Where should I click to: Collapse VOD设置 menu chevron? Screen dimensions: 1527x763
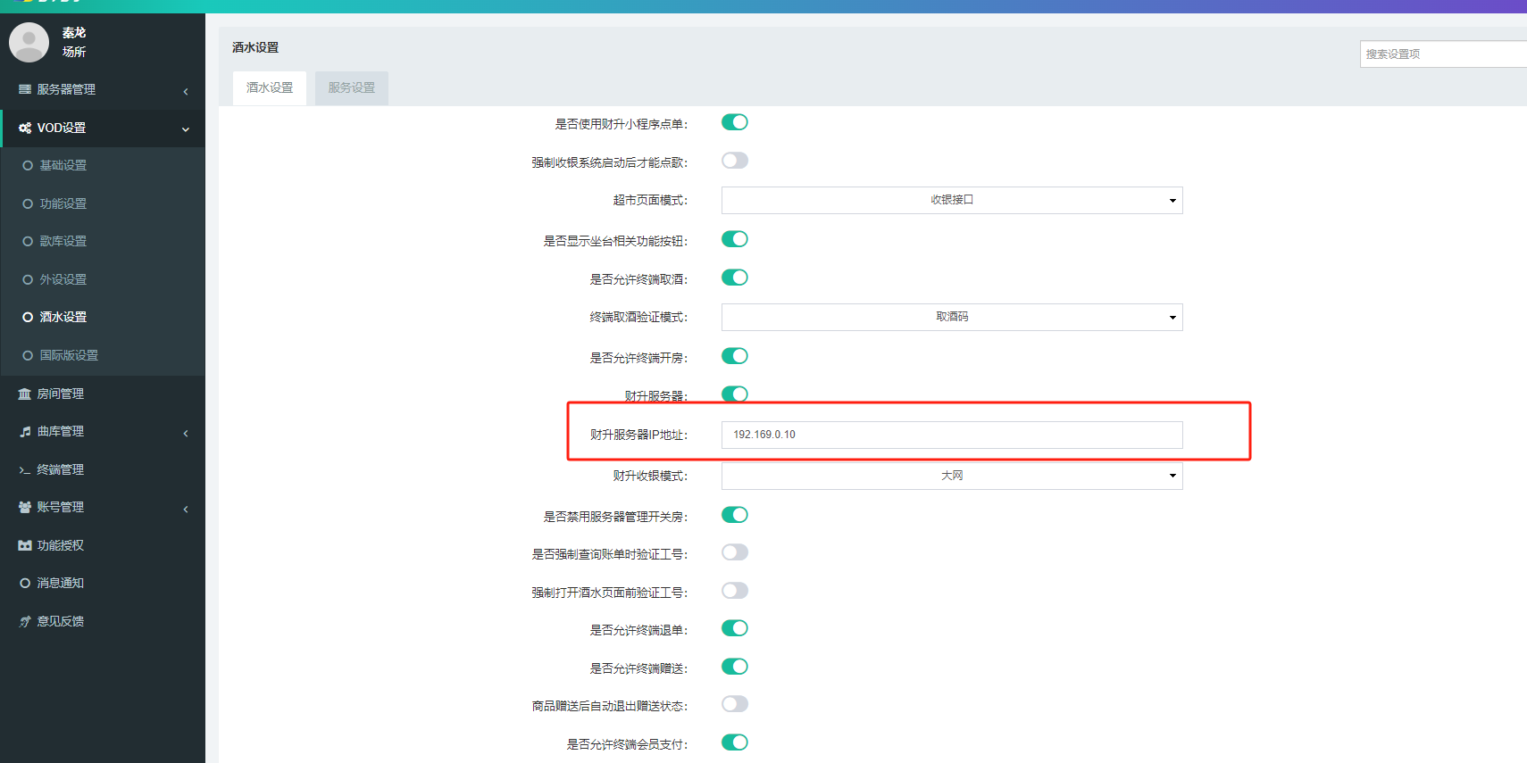click(186, 129)
